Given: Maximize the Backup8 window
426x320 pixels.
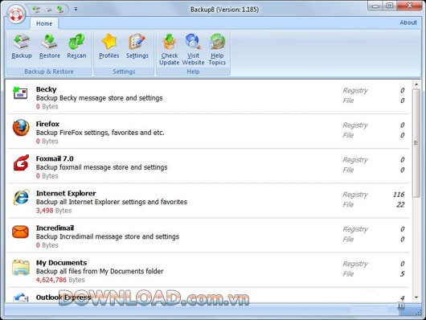Looking at the screenshot, I should point(390,6).
